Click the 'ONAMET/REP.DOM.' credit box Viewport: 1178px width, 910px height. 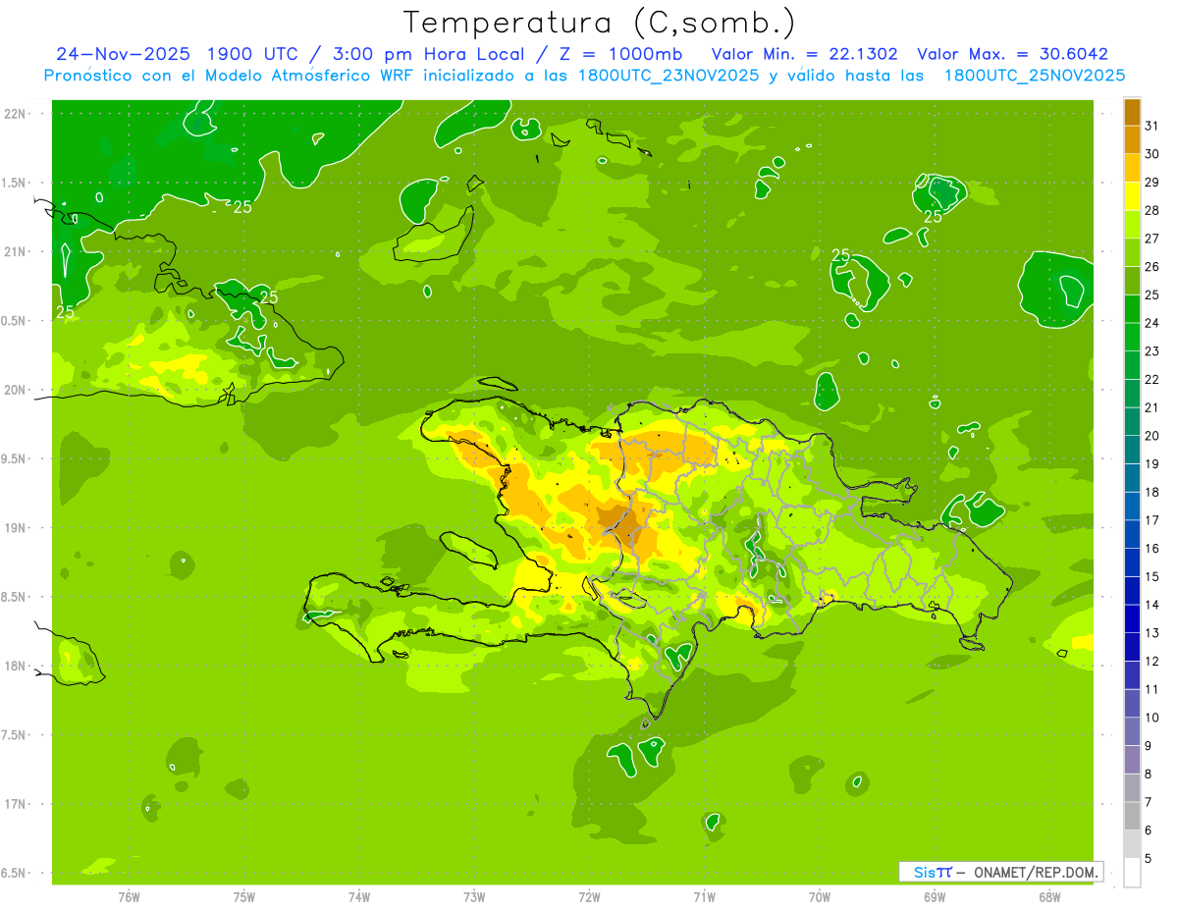coord(1000,872)
